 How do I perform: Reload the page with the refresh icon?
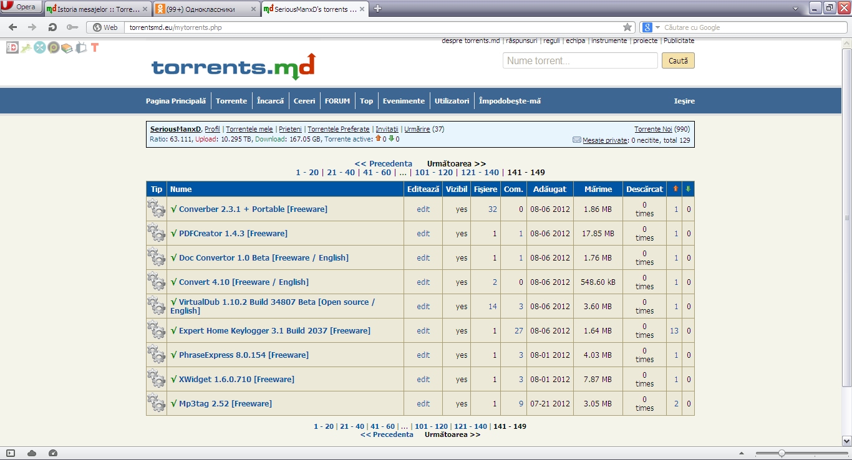[x=52, y=27]
